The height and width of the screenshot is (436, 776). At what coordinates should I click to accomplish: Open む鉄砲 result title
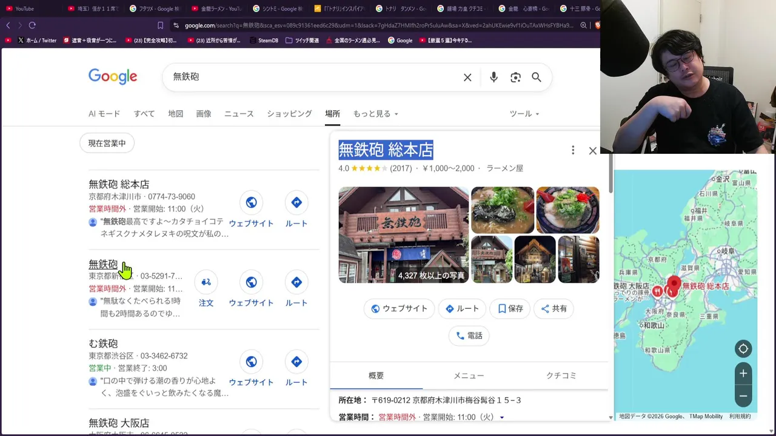coord(103,343)
